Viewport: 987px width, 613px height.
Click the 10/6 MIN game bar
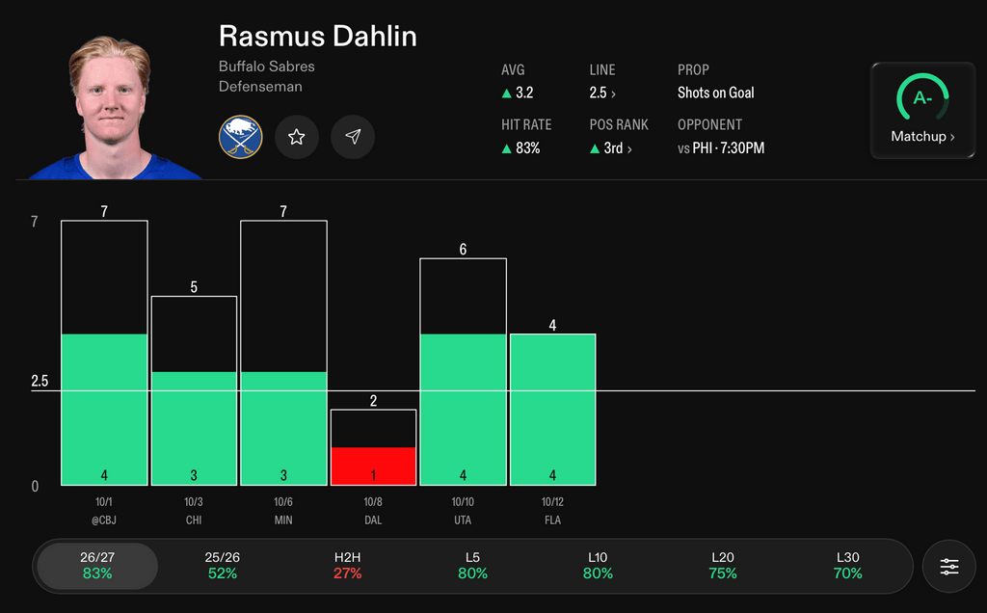coord(284,353)
